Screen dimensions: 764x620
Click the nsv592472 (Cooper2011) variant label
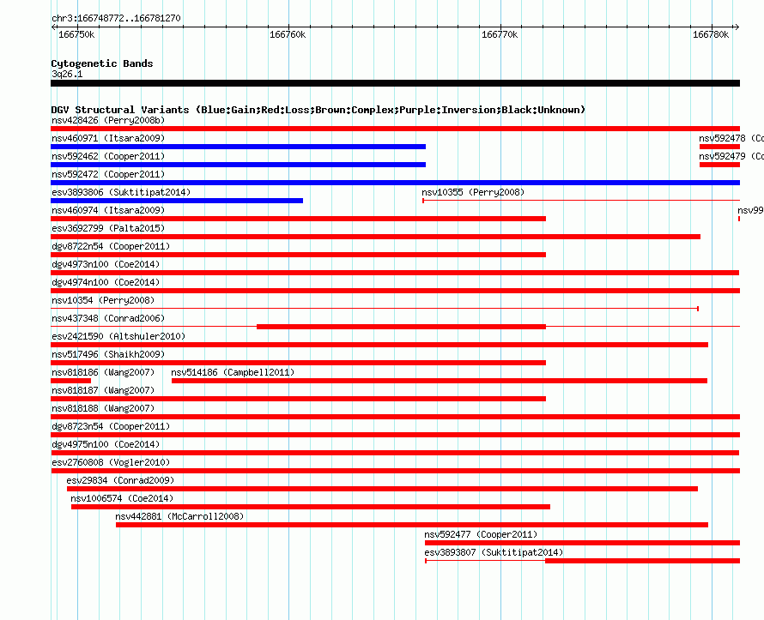pos(108,174)
